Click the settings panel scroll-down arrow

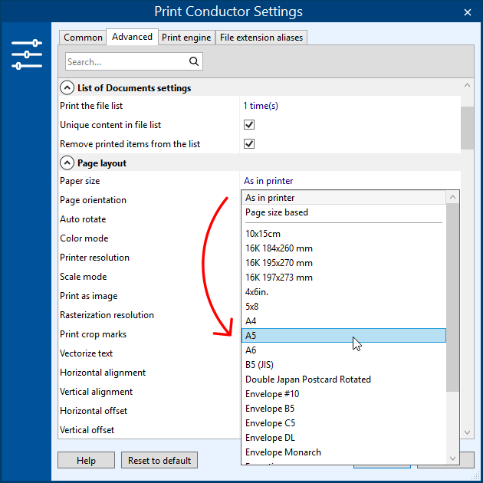point(467,432)
